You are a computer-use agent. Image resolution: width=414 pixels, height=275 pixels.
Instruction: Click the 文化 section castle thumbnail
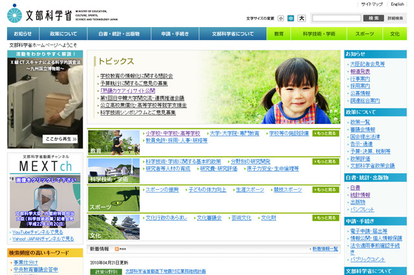(114, 227)
